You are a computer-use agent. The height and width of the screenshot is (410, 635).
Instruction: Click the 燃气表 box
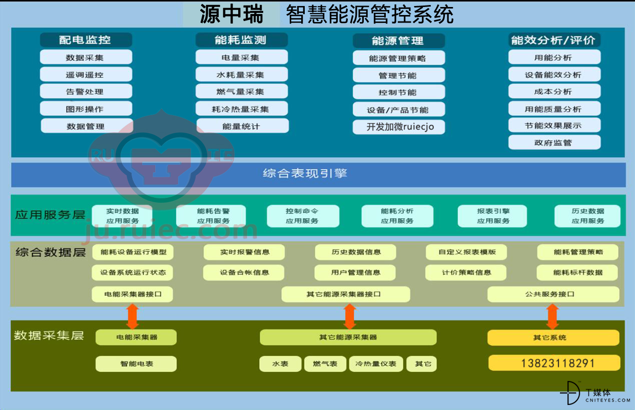click(x=325, y=364)
